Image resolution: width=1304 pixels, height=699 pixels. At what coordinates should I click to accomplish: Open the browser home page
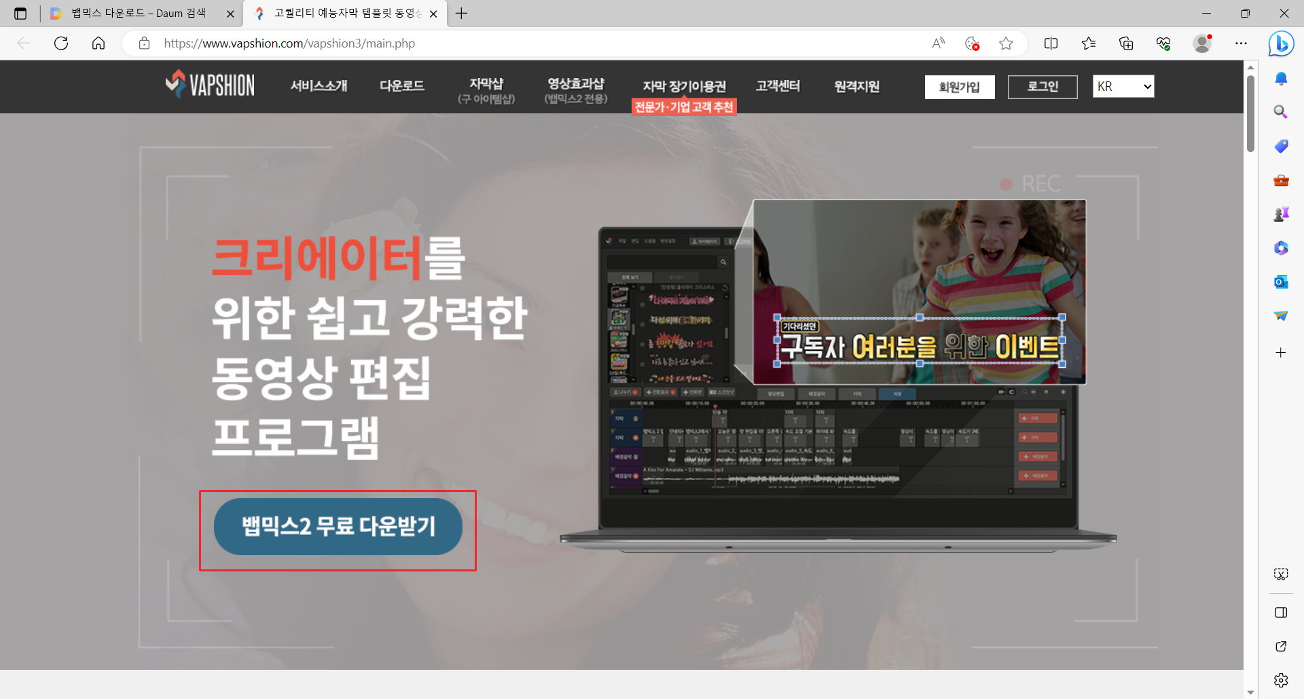(98, 43)
